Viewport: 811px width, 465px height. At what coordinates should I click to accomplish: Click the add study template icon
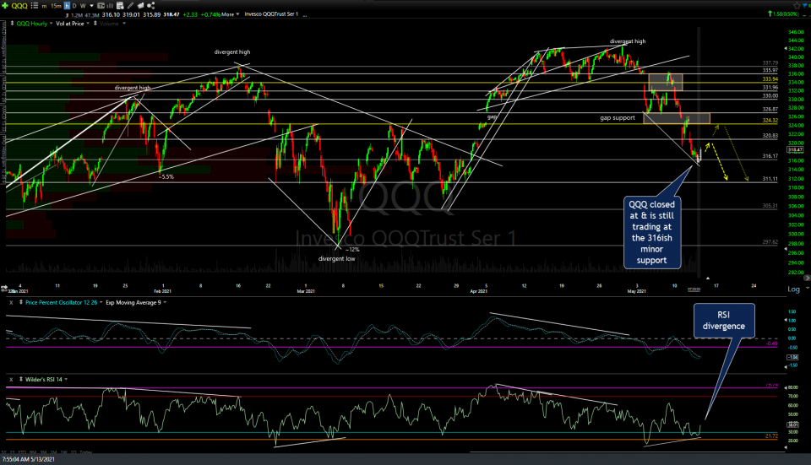pos(120,6)
